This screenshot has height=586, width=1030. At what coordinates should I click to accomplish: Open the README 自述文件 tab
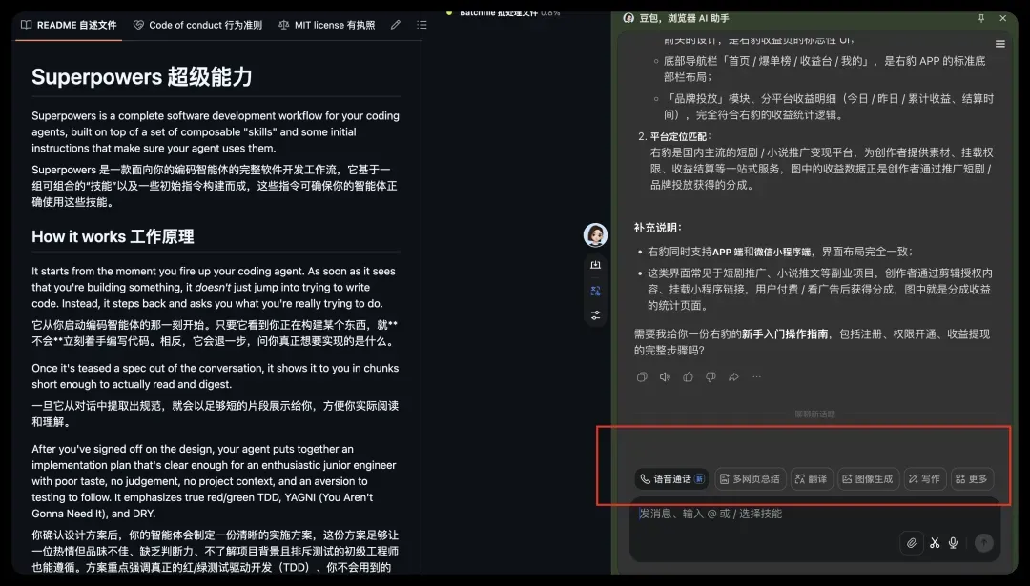(x=69, y=25)
